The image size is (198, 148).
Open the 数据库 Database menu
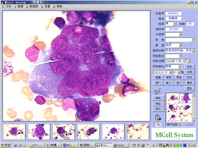pyautogui.click(x=32, y=6)
